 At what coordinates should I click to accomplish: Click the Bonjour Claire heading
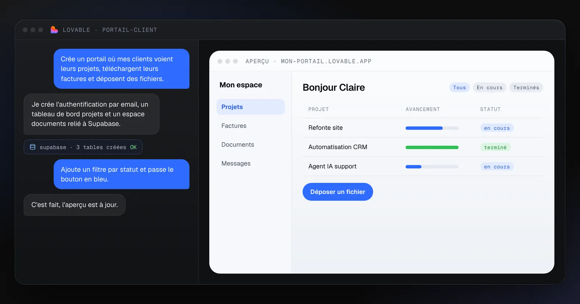pyautogui.click(x=333, y=88)
